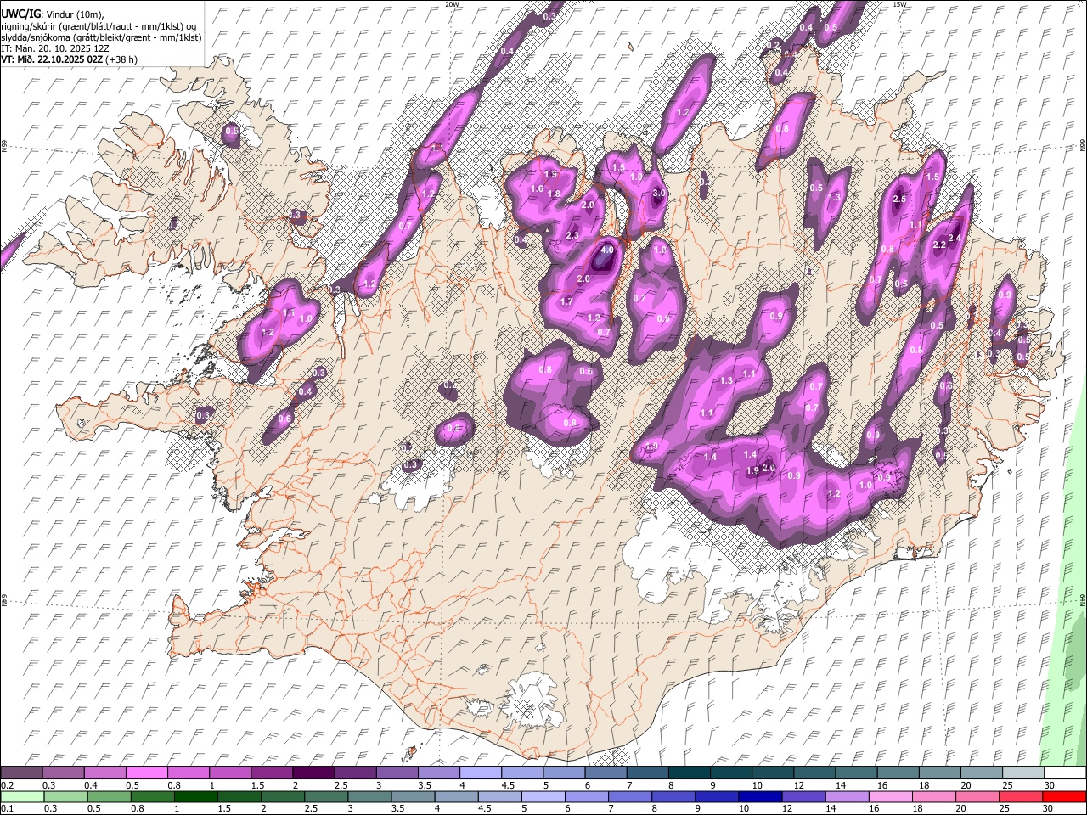The width and height of the screenshot is (1087, 815).
Task: Click the '1.8' snowfall value on the map
Action: click(x=554, y=194)
